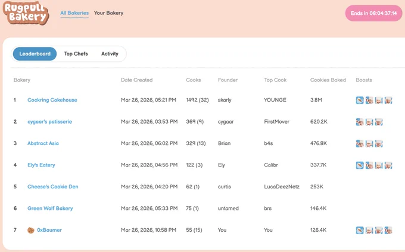405x252 pixels.
Task: Click first boost icon in cygaar's patisserie row
Action: click(x=360, y=122)
